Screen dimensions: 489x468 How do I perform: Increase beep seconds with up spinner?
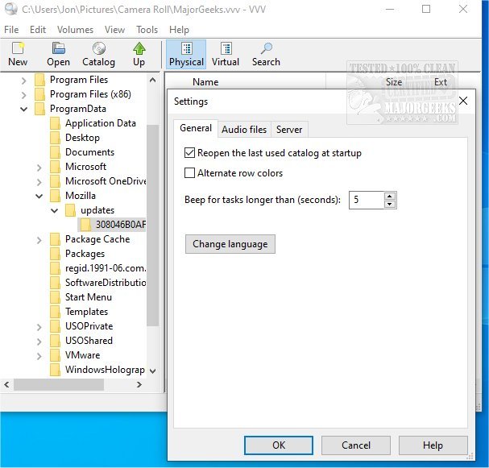click(390, 196)
